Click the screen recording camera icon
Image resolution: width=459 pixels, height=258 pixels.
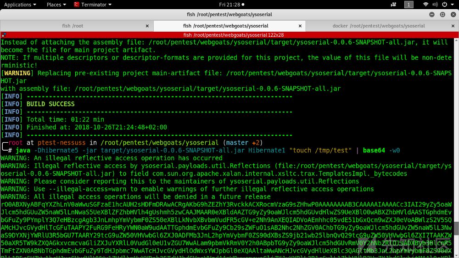pos(393,5)
